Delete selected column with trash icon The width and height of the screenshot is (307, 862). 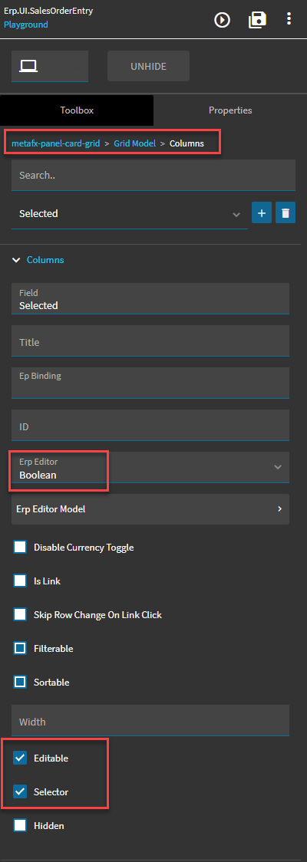(285, 212)
